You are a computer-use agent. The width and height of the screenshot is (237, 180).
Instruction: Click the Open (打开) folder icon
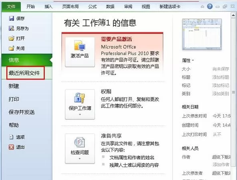pos(12,38)
